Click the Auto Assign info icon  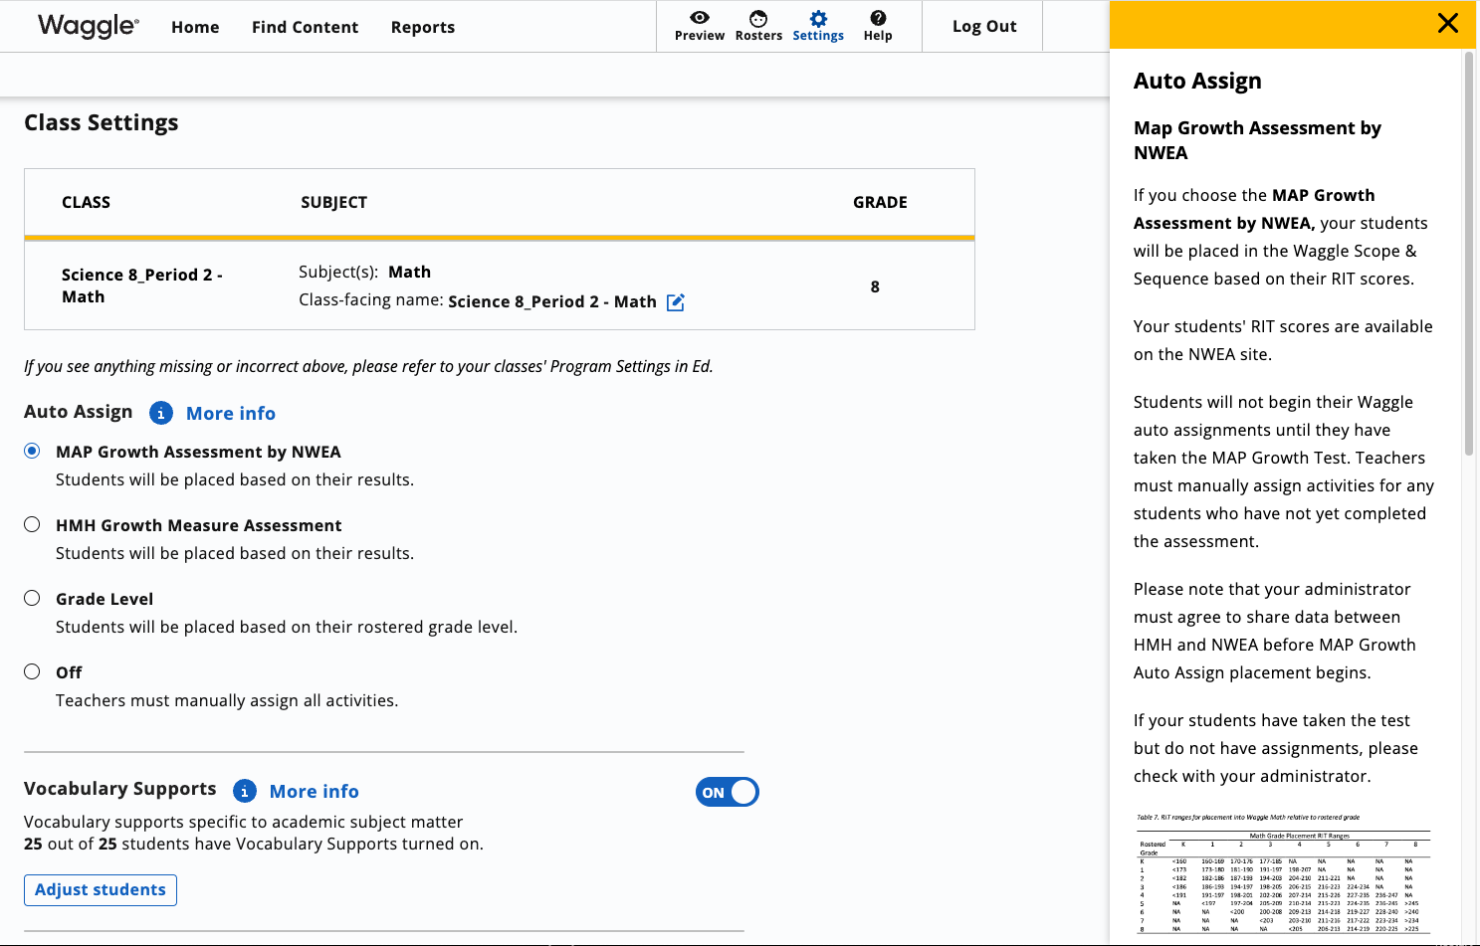pos(161,413)
